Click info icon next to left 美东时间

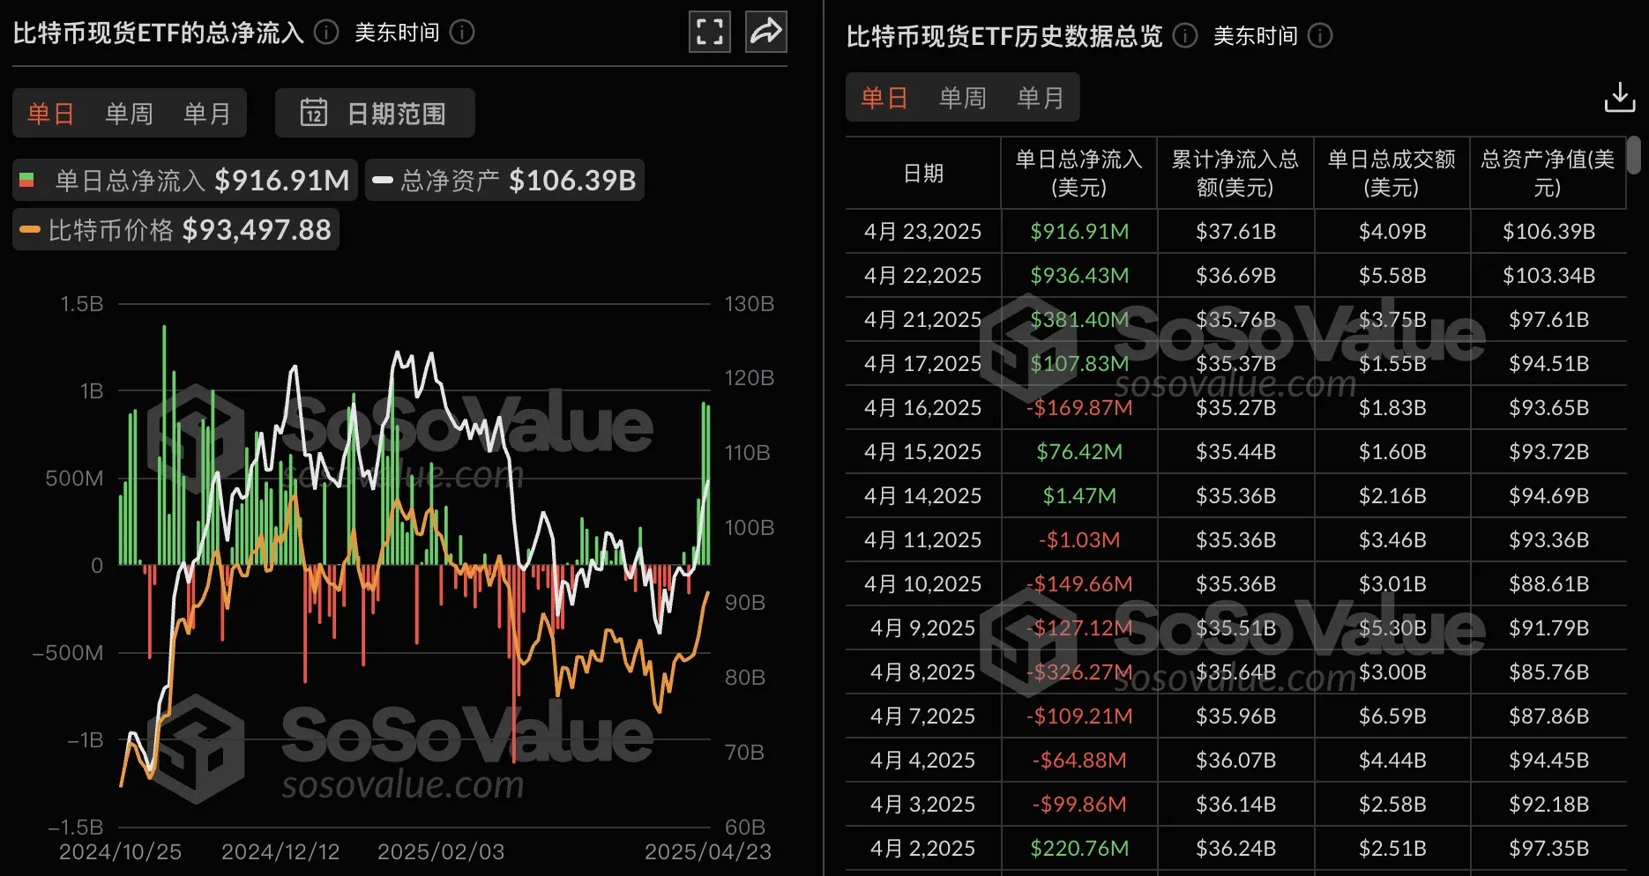click(x=462, y=33)
